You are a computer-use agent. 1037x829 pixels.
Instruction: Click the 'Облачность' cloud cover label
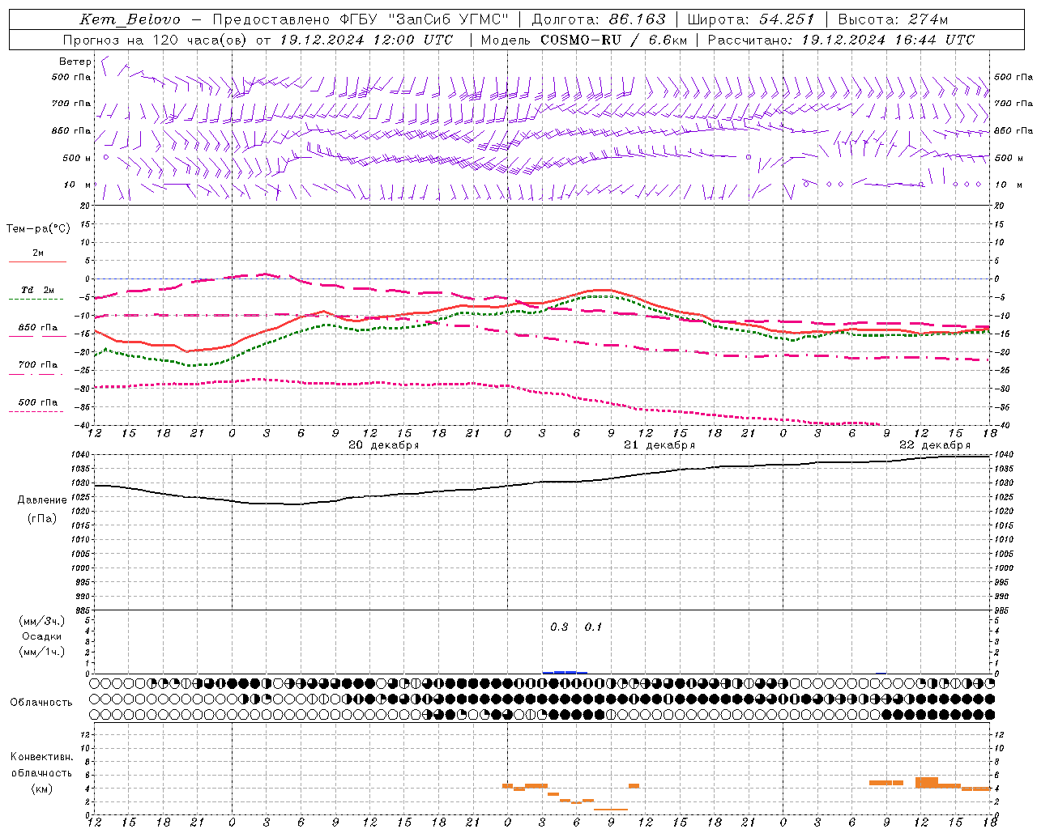point(41,703)
